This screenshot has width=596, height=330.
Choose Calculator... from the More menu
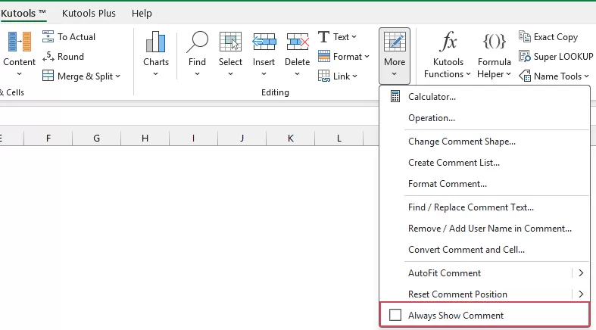[485, 96]
